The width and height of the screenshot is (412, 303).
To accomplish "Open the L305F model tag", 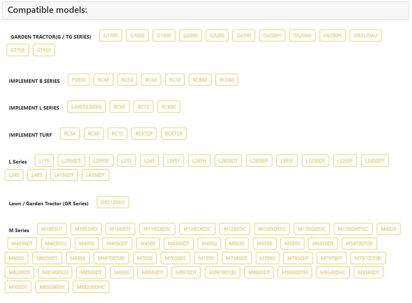I will 287,161.
